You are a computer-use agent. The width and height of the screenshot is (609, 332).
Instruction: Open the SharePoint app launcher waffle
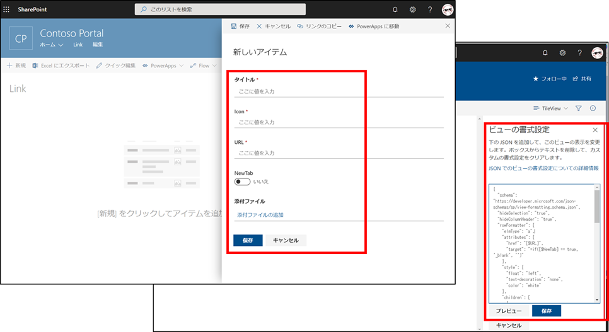[6, 9]
